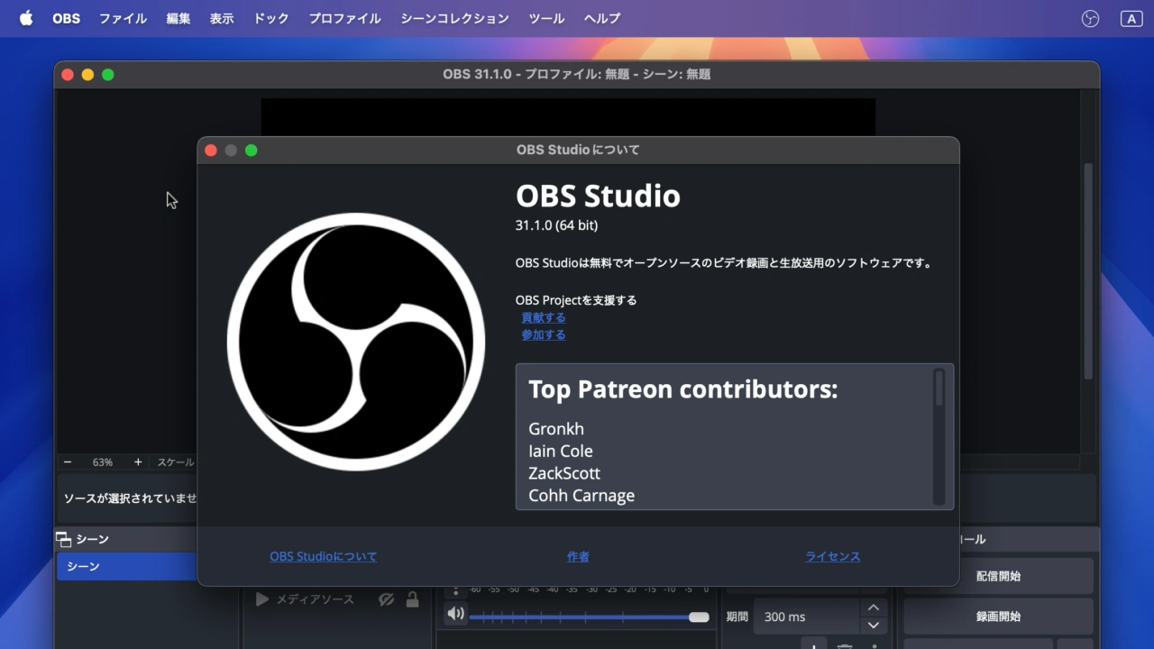The image size is (1154, 649).
Task: Click the lock icon on メディアソース
Action: click(x=412, y=599)
